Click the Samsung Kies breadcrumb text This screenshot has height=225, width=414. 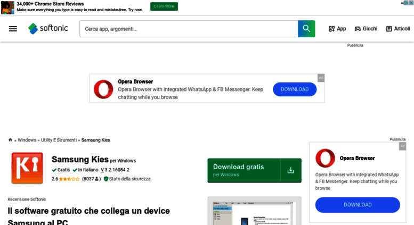tap(95, 140)
